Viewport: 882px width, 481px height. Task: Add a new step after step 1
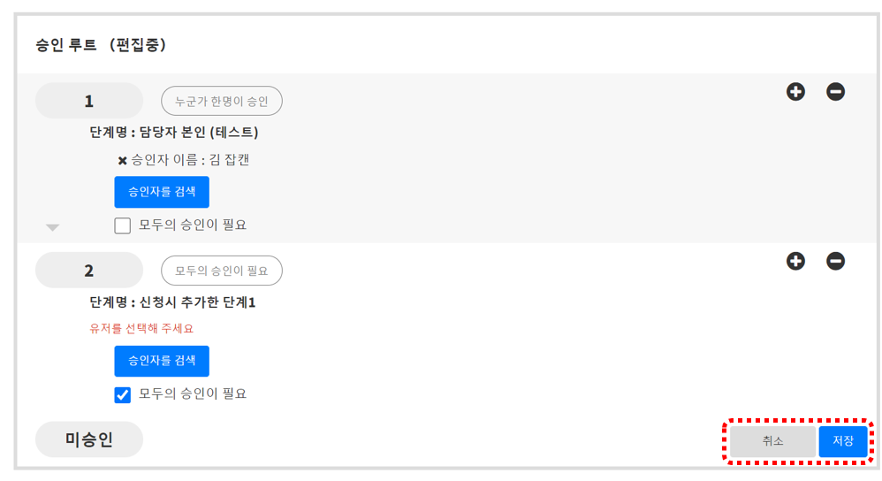[795, 91]
